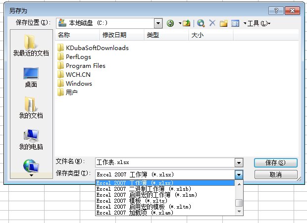Select the PerfLogs folder
The width and height of the screenshot is (307, 223).
pyautogui.click(x=74, y=57)
